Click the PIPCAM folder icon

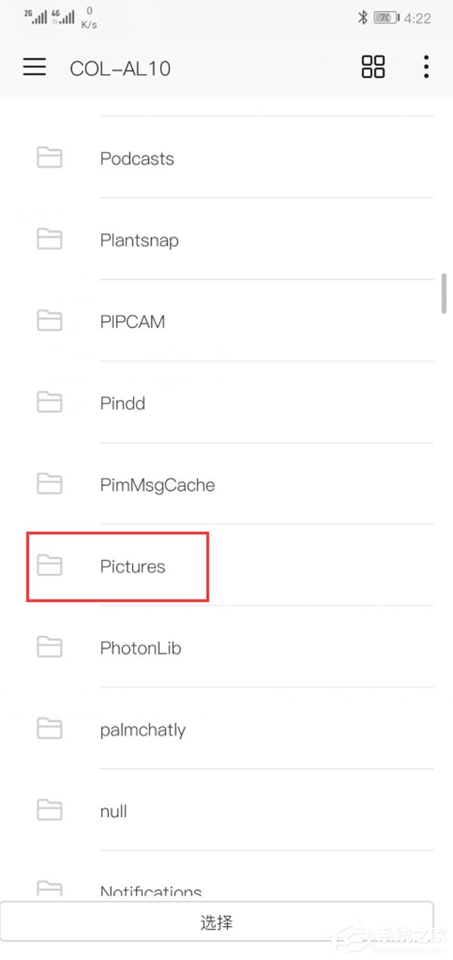click(49, 321)
